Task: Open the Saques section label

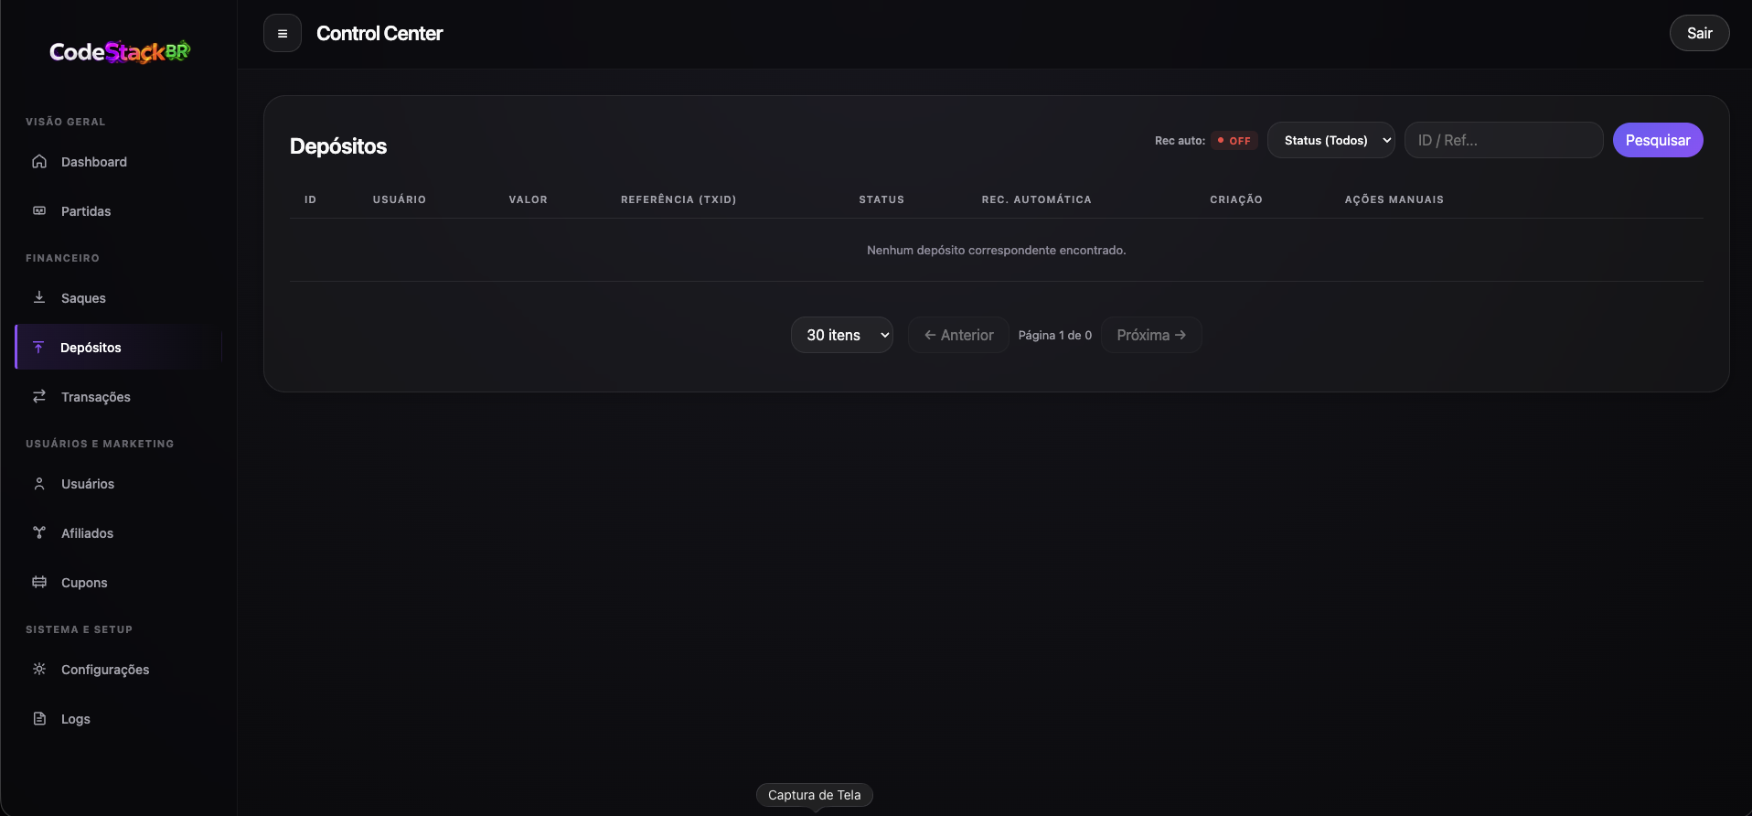Action: coord(83,298)
